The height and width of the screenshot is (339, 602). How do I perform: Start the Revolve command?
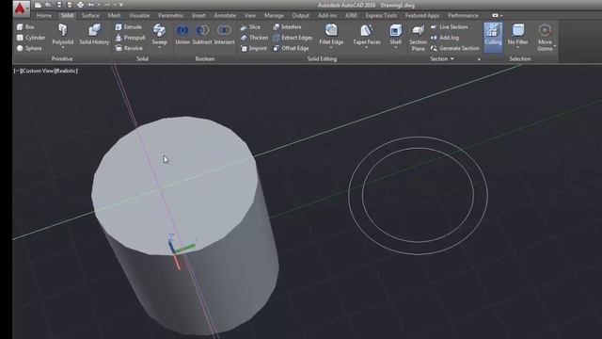129,48
